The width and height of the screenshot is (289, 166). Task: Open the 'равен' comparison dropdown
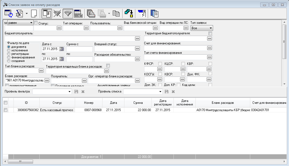(20, 23)
